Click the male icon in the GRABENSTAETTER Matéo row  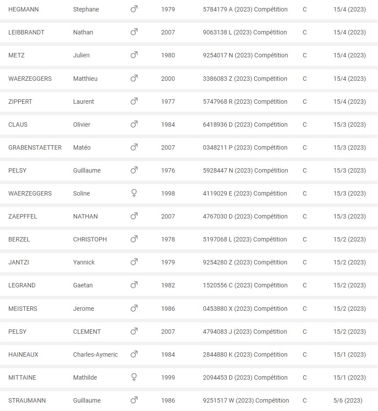(x=134, y=147)
